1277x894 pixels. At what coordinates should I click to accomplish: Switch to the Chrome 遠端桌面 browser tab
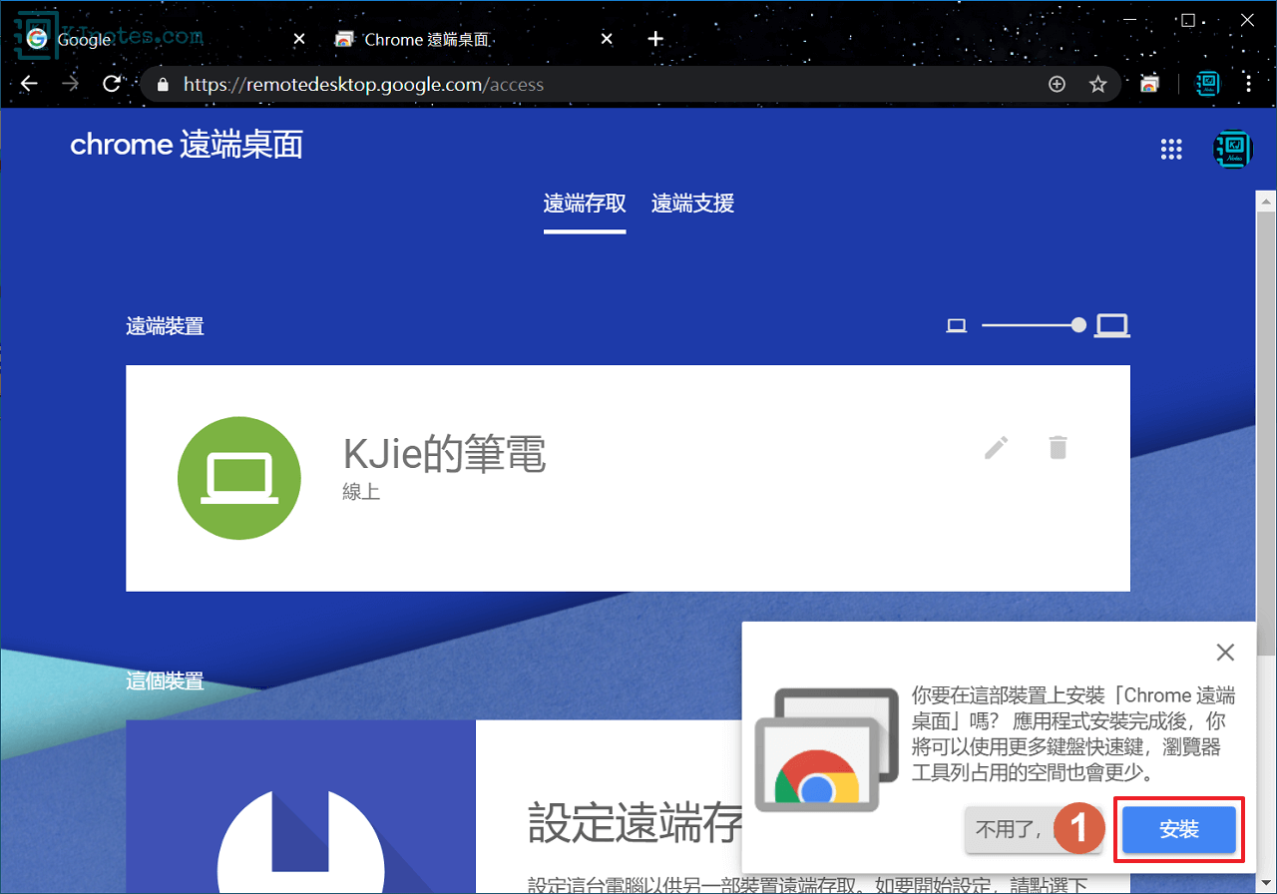475,39
